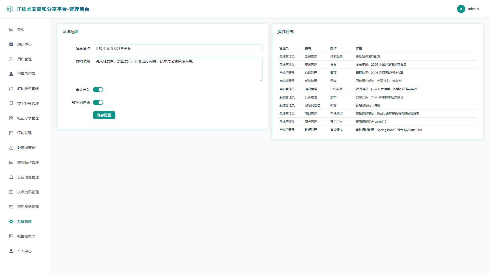Click the 审核驳回 operation cell
This screenshot has height=275, width=489.
tap(336, 89)
